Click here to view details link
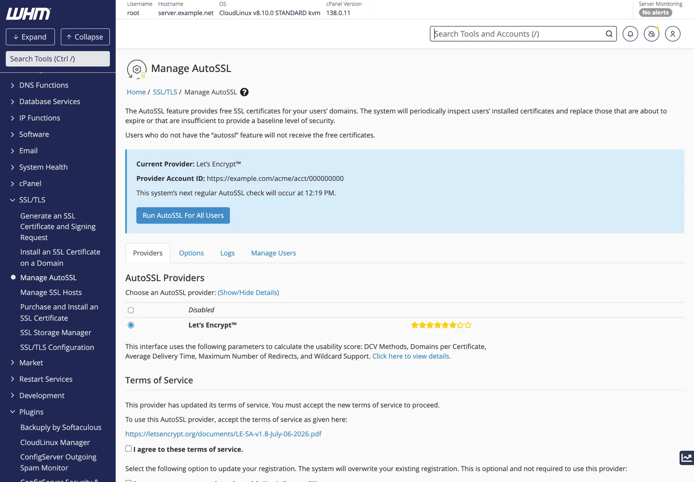694x482 pixels. pos(411,356)
